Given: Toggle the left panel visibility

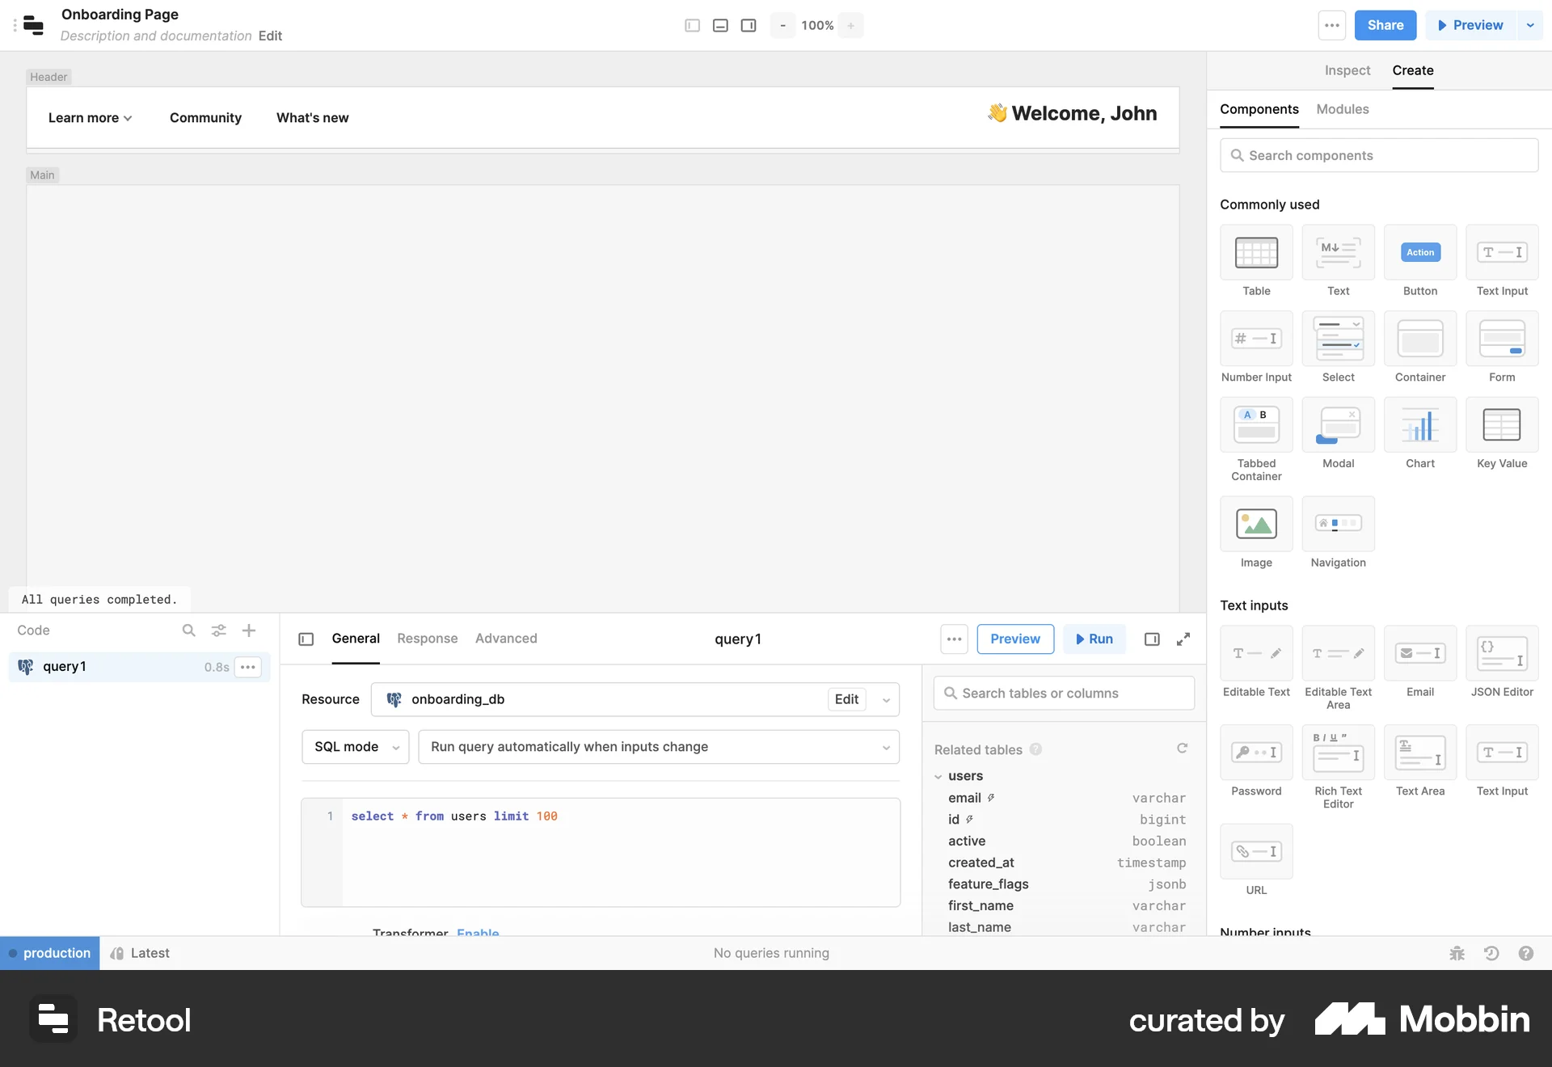Looking at the screenshot, I should [x=692, y=25].
